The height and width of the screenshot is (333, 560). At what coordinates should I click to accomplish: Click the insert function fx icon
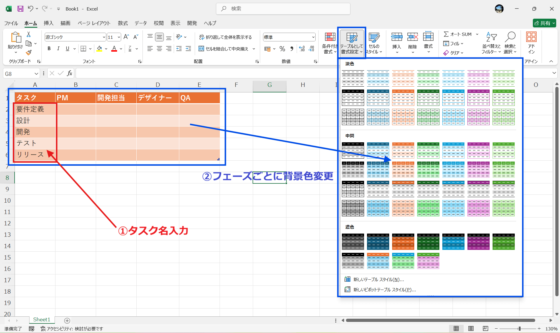point(69,73)
